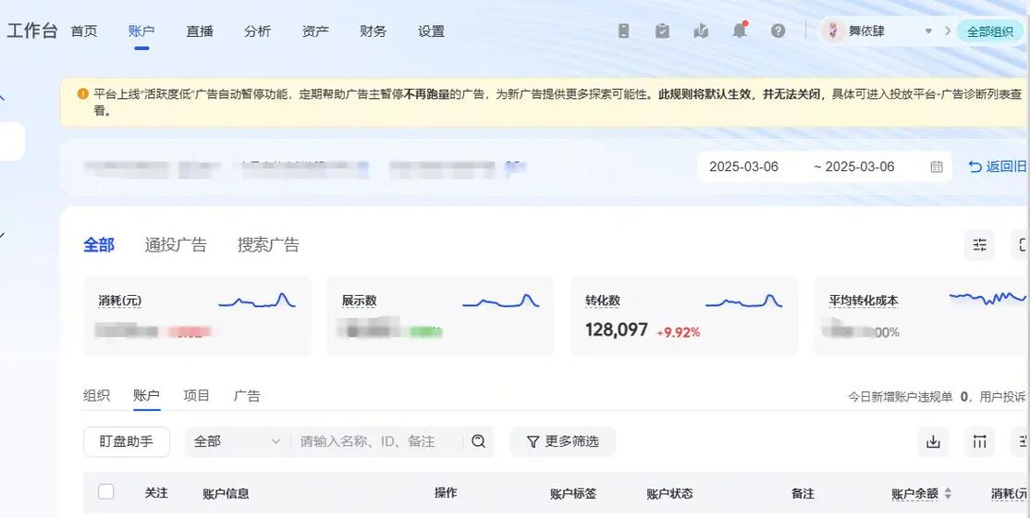Click the 备注 column header

[x=803, y=494]
